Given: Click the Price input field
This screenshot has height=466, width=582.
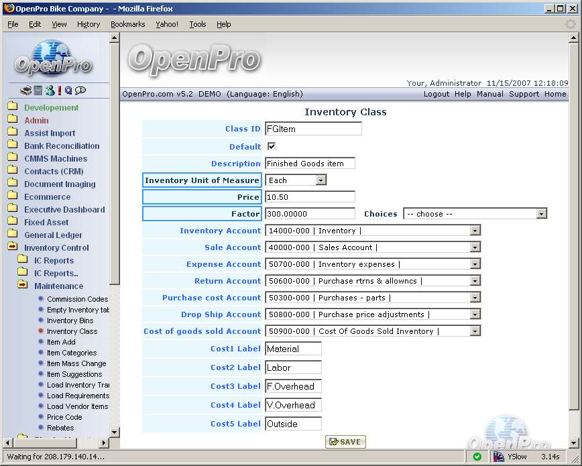Looking at the screenshot, I should click(x=310, y=197).
